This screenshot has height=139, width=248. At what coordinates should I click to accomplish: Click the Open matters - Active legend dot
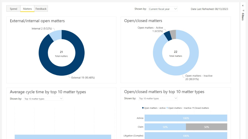(143, 108)
